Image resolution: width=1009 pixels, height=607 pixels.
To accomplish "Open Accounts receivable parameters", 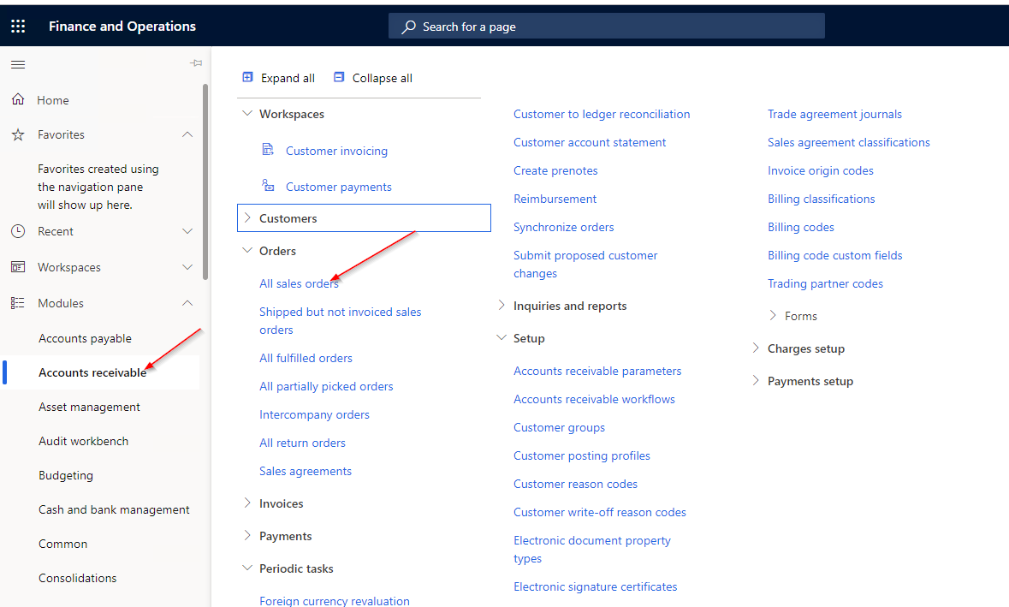I will click(597, 371).
